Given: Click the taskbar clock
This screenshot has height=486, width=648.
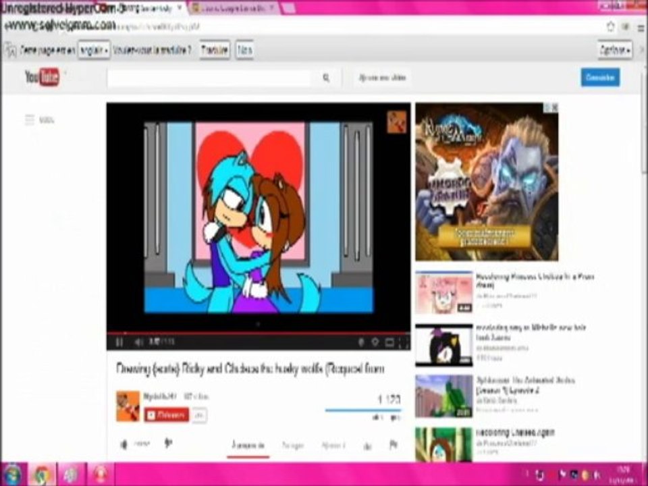Looking at the screenshot, I should coord(624,475).
